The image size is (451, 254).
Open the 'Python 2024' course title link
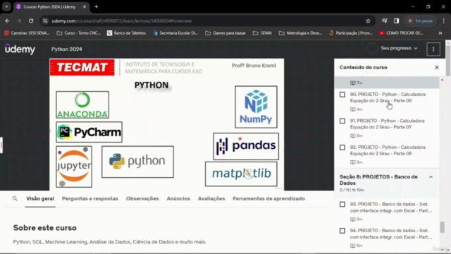click(x=67, y=49)
